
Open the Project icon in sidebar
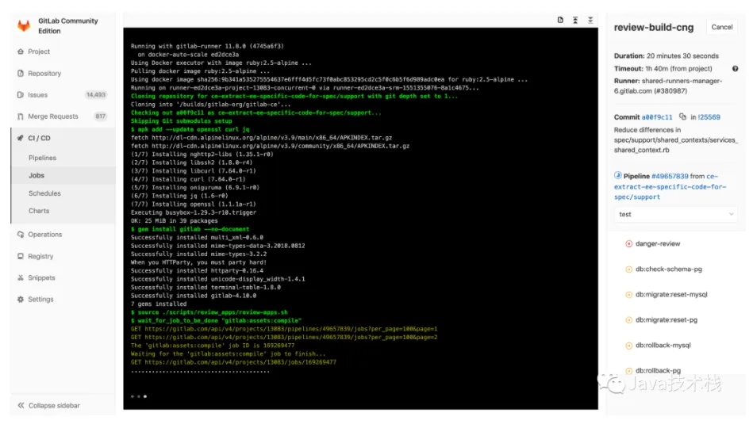tap(20, 52)
